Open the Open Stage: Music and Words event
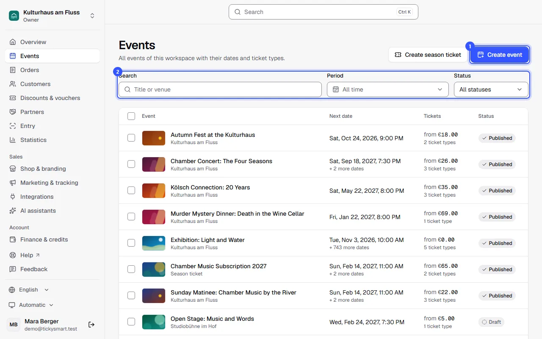 [212, 319]
